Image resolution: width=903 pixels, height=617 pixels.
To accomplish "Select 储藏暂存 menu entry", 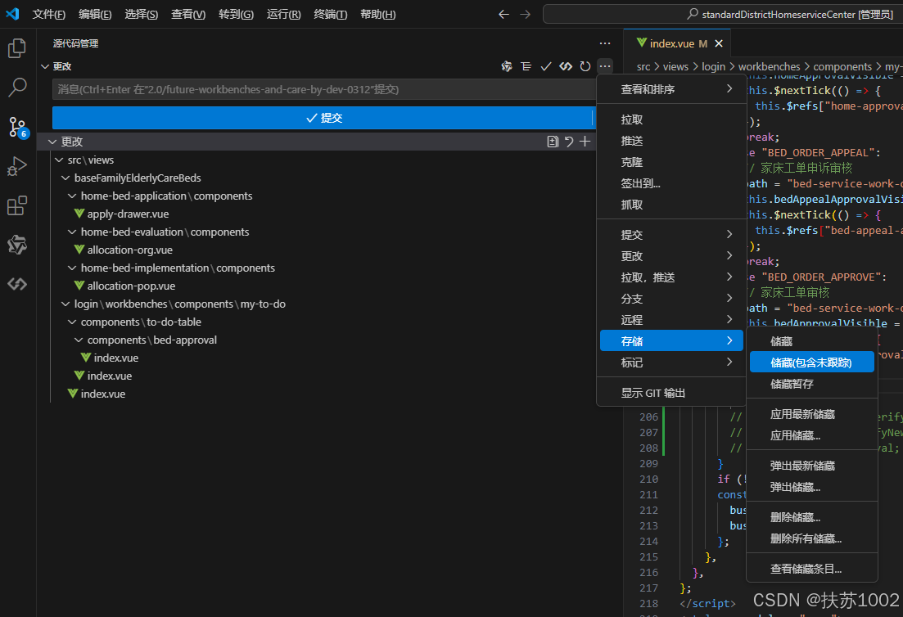I will [812, 384].
